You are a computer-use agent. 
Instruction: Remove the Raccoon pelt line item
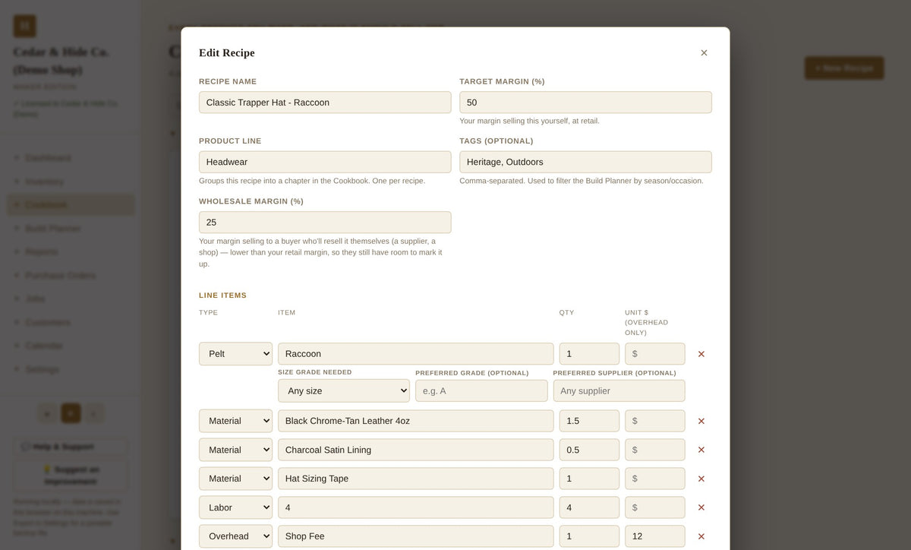pos(701,354)
